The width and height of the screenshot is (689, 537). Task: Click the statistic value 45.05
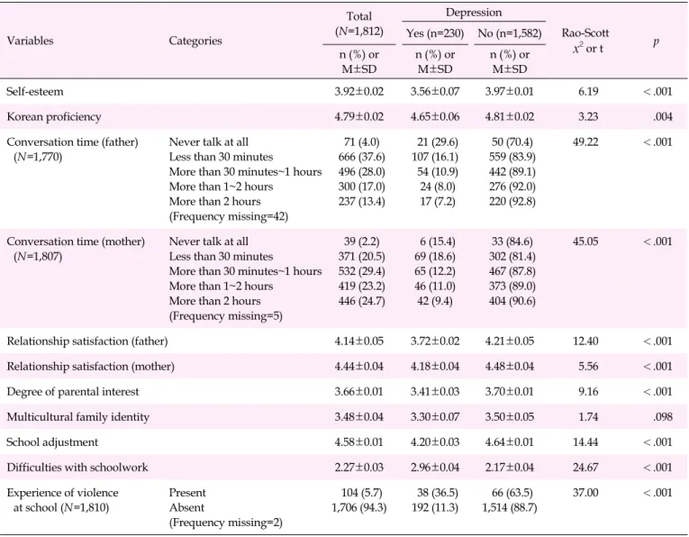[x=585, y=241]
